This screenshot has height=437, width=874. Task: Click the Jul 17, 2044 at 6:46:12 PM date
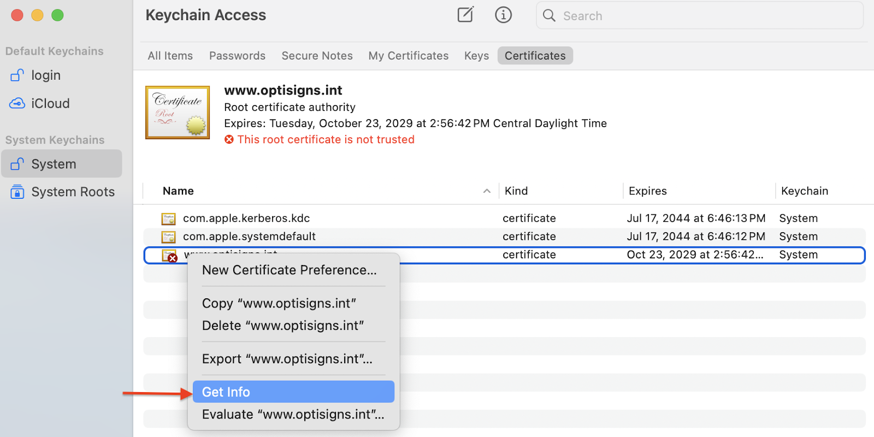coord(696,237)
